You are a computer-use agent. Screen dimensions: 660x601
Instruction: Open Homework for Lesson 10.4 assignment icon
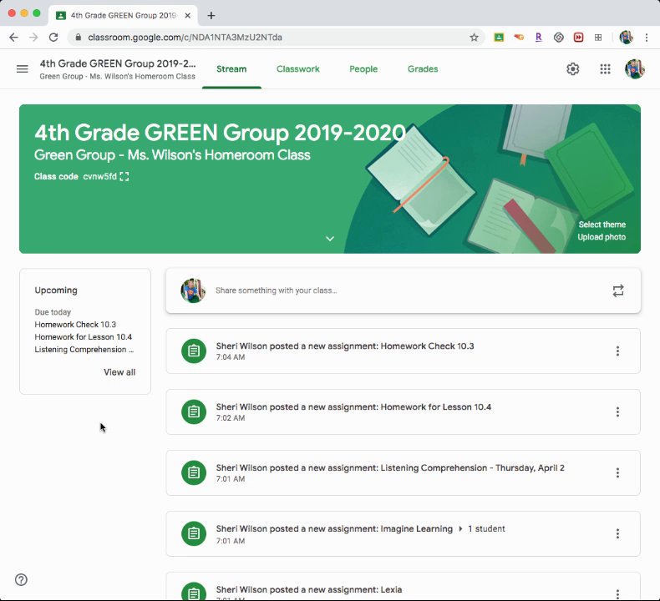pyautogui.click(x=194, y=412)
